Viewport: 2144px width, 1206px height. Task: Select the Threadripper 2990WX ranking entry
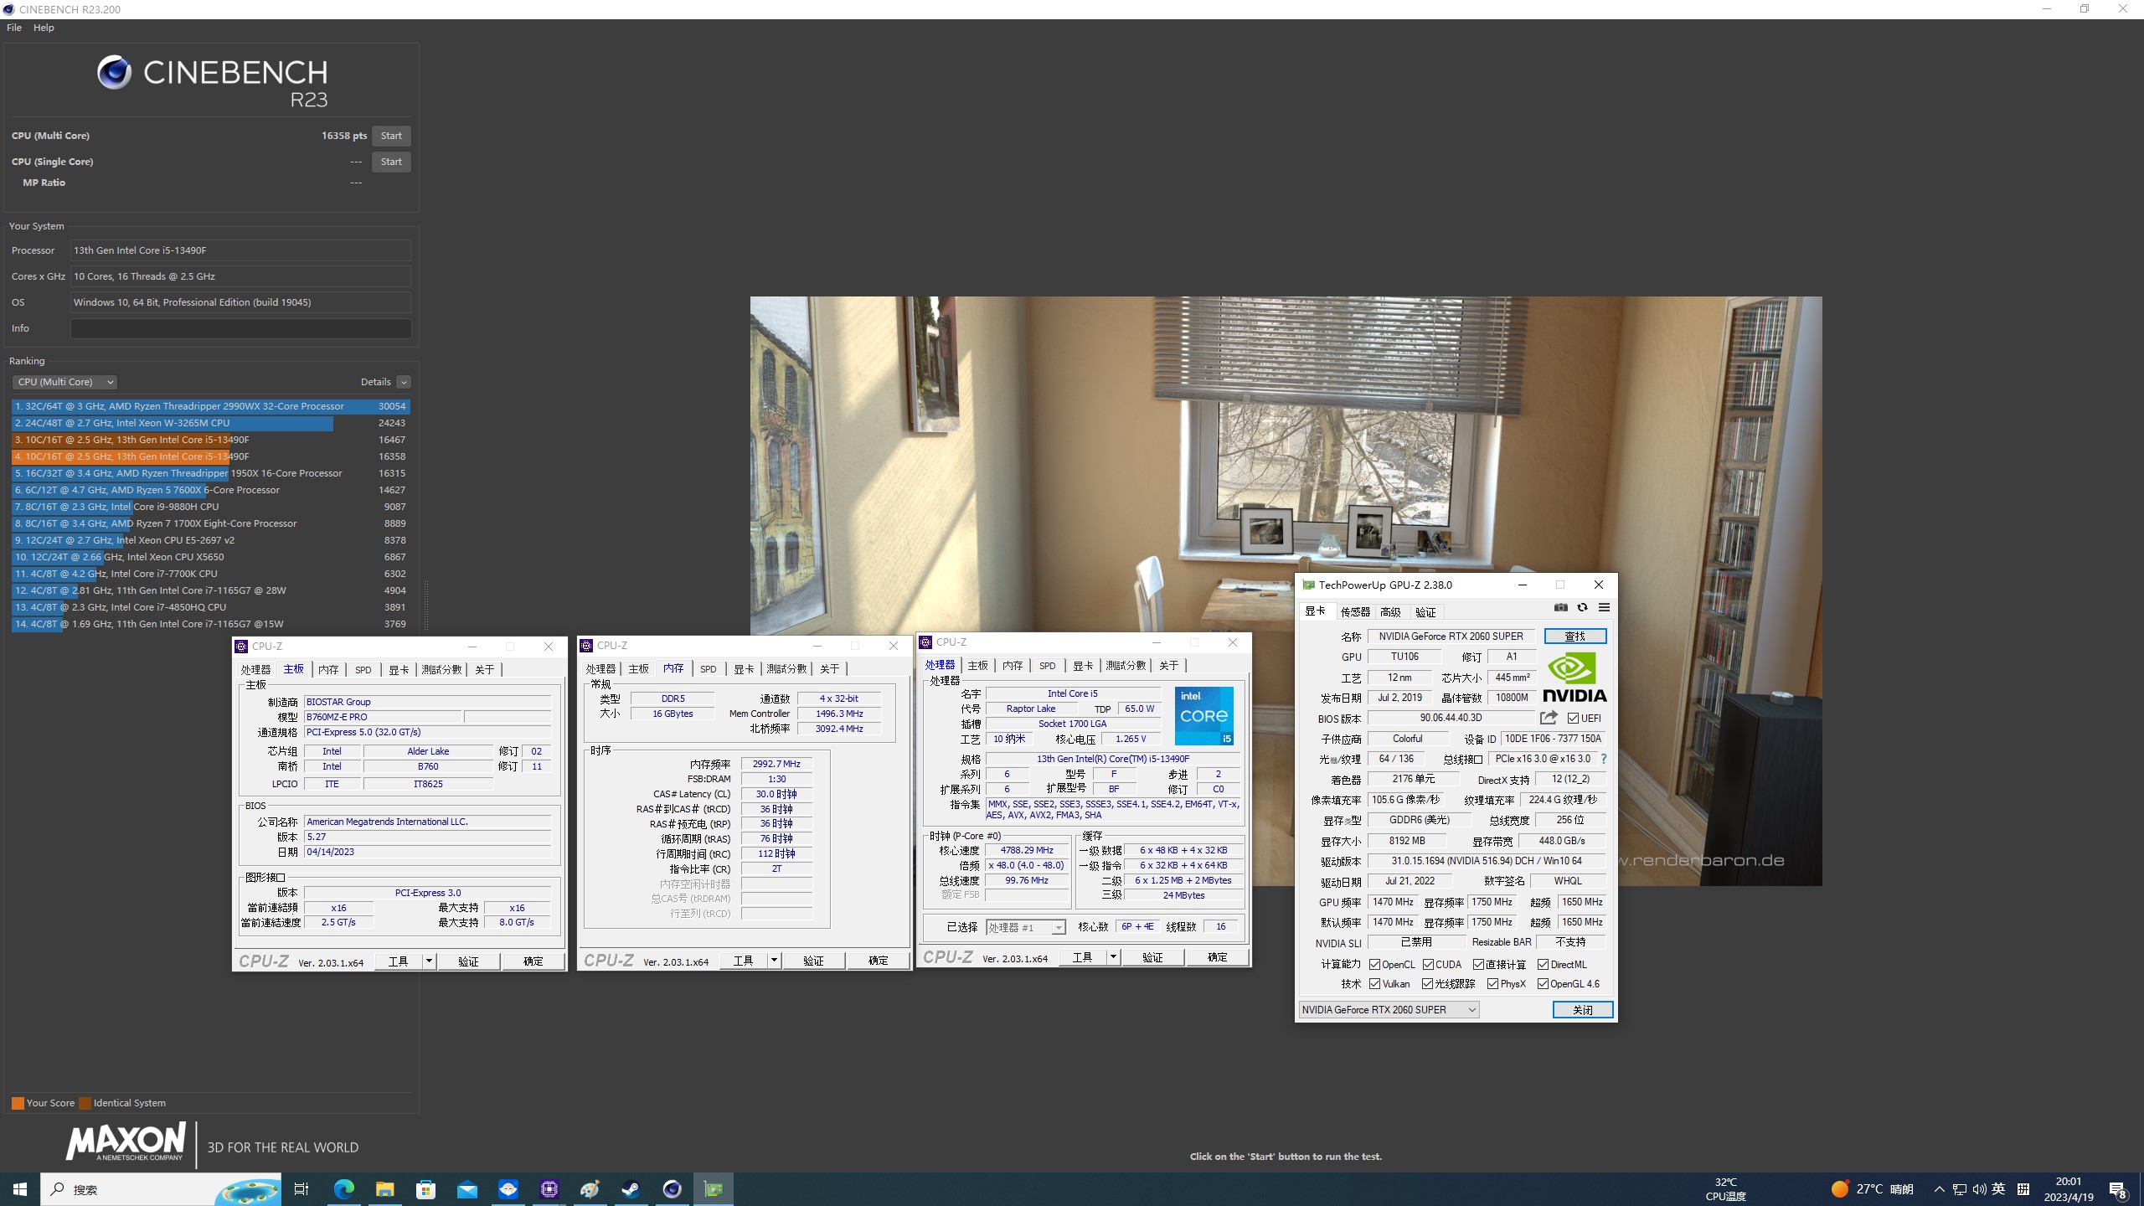click(210, 406)
